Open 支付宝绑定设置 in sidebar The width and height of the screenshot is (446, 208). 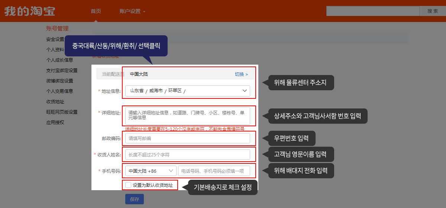62,70
